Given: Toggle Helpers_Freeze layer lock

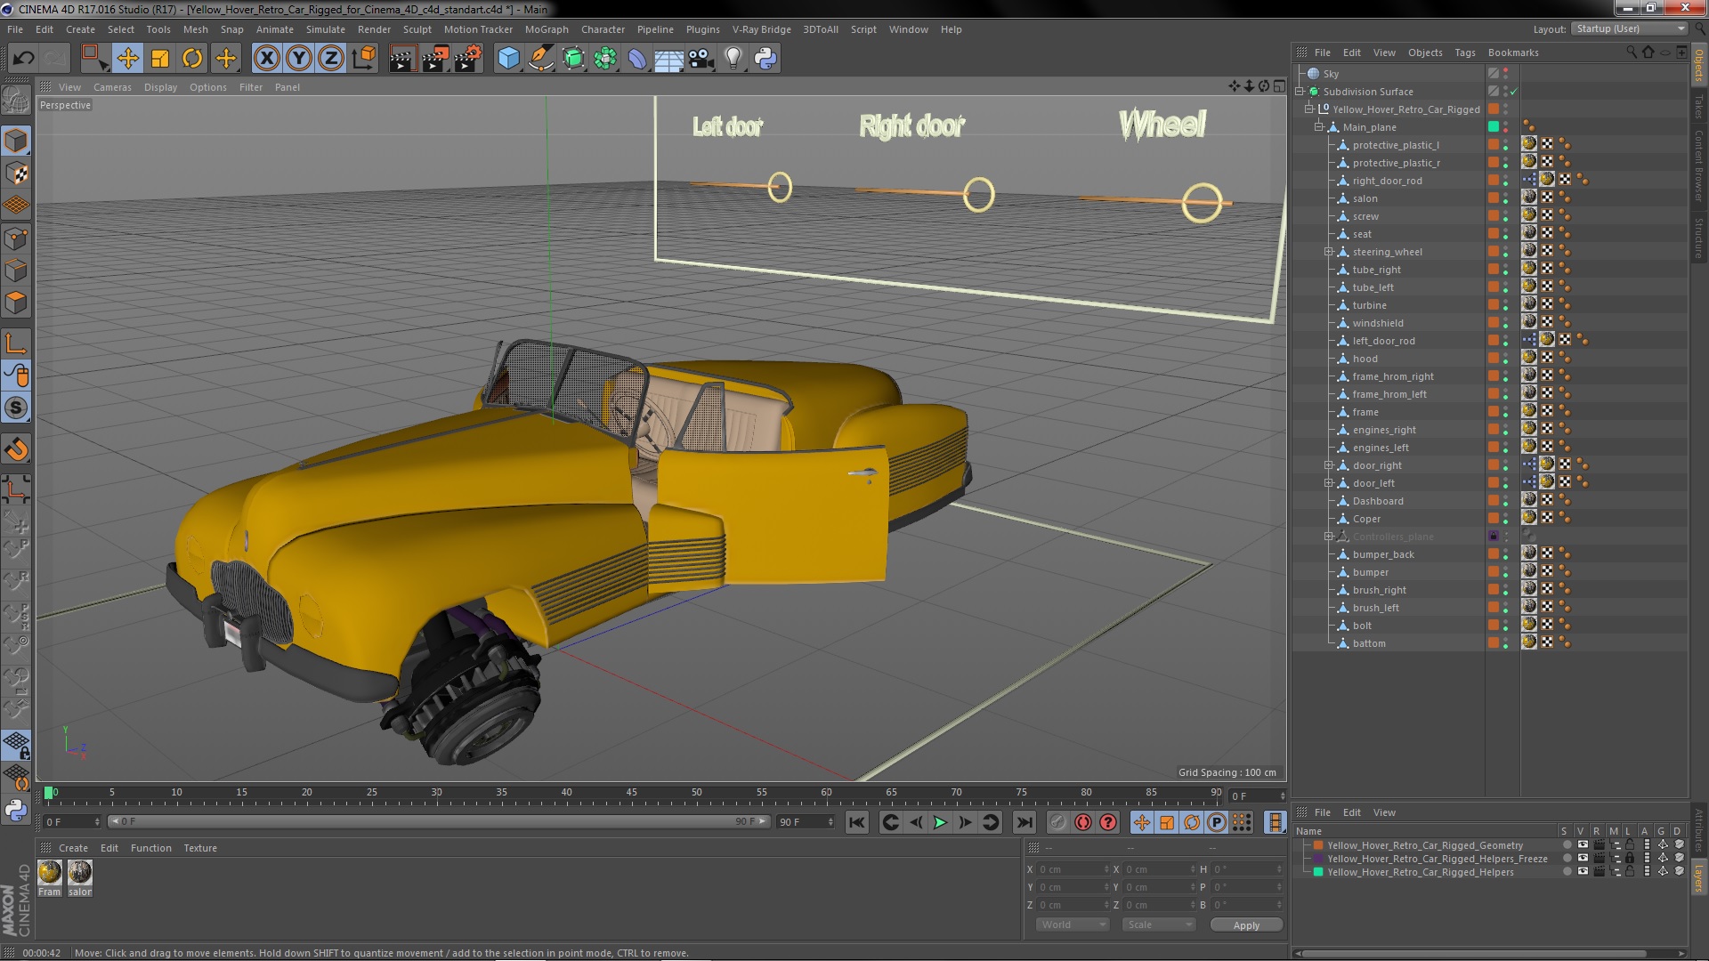Looking at the screenshot, I should (1630, 859).
